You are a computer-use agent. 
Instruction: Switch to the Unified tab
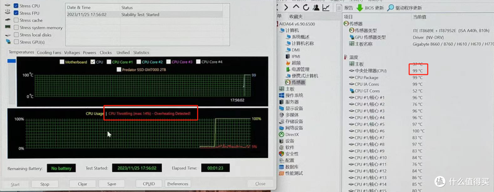[x=123, y=52]
